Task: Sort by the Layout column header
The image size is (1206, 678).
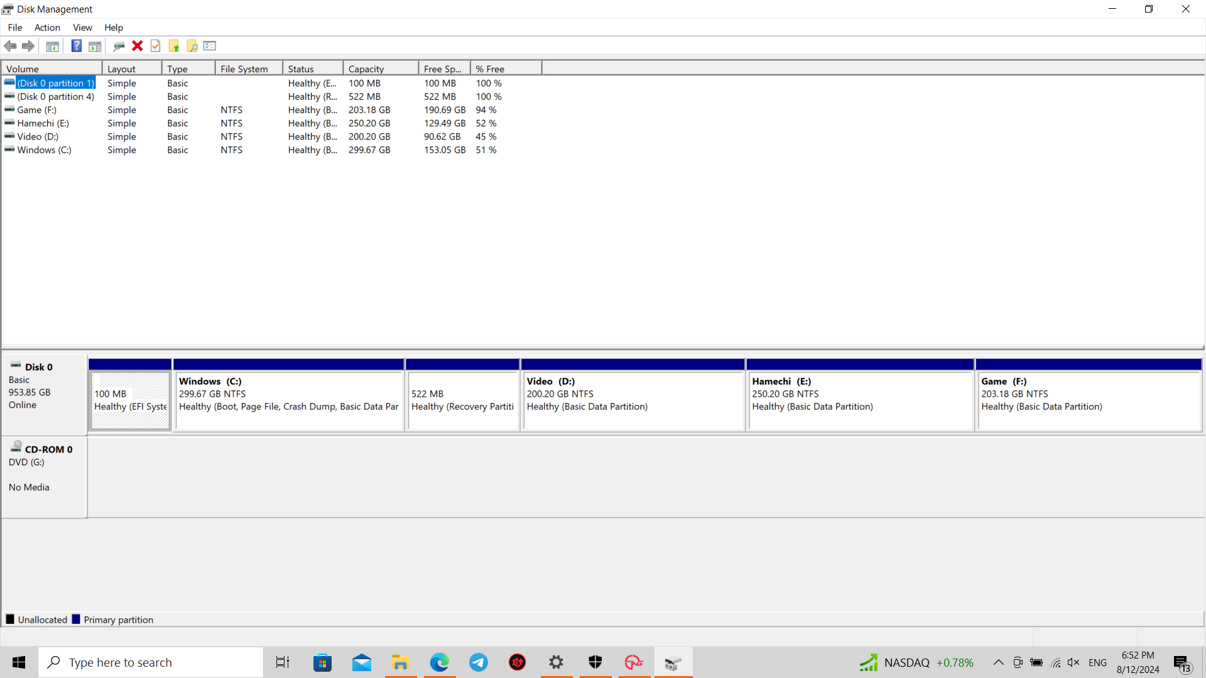Action: (132, 69)
